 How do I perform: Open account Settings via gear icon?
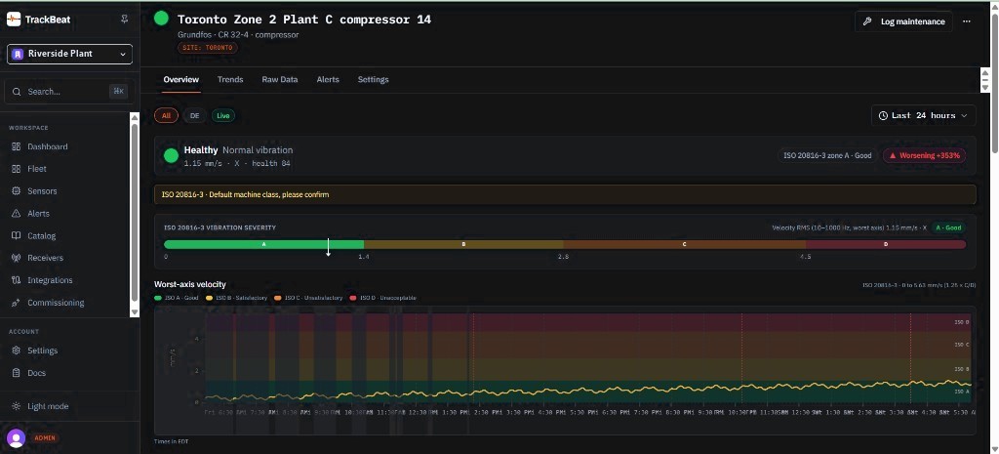coord(16,351)
